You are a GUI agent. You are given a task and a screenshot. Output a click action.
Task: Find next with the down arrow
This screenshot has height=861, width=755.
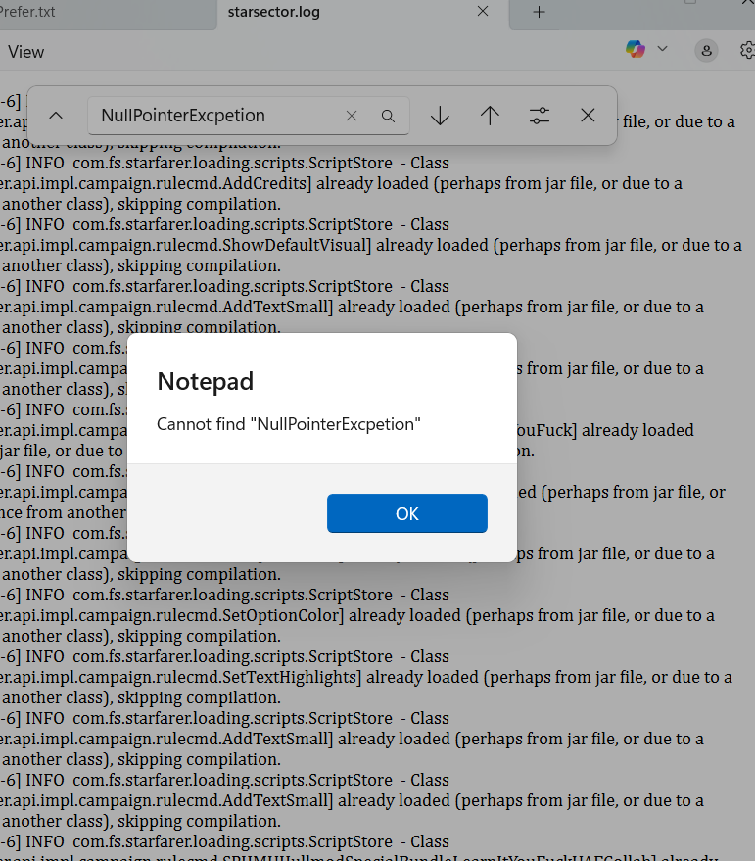coord(440,116)
